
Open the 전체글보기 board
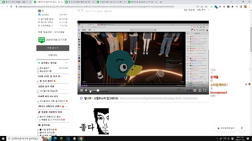44,68
